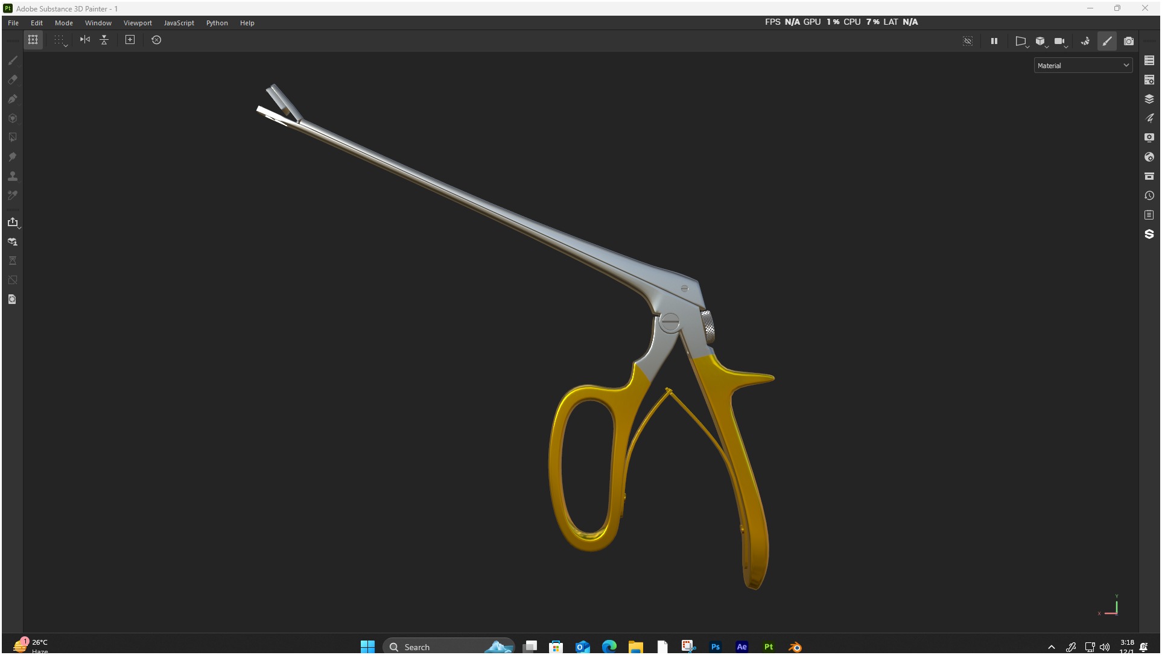Open the Substance S panel icon
This screenshot has height=655, width=1162.
click(1149, 234)
